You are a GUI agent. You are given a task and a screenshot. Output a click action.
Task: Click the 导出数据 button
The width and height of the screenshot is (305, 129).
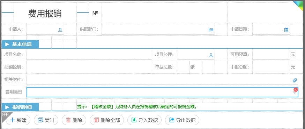(x=182, y=120)
